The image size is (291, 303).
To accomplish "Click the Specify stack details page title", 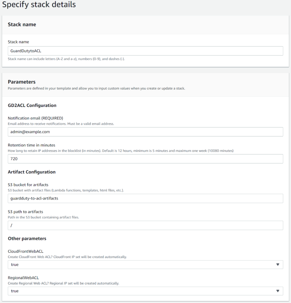I will 39,5.
